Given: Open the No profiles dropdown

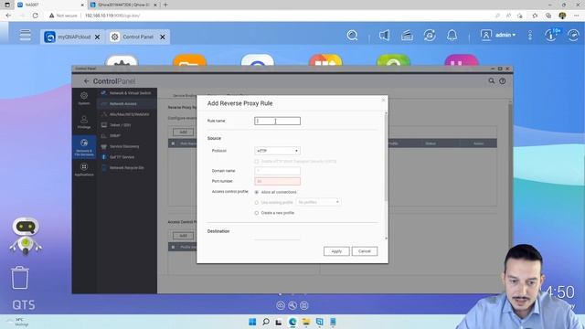Looking at the screenshot, I should click(x=318, y=202).
